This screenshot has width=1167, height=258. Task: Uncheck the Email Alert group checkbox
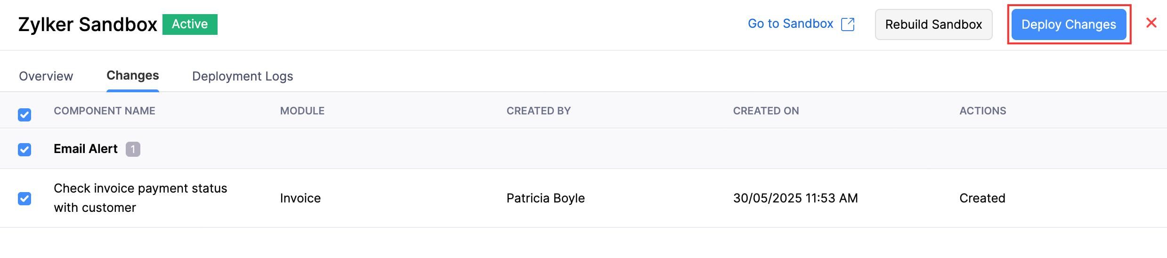pos(24,149)
